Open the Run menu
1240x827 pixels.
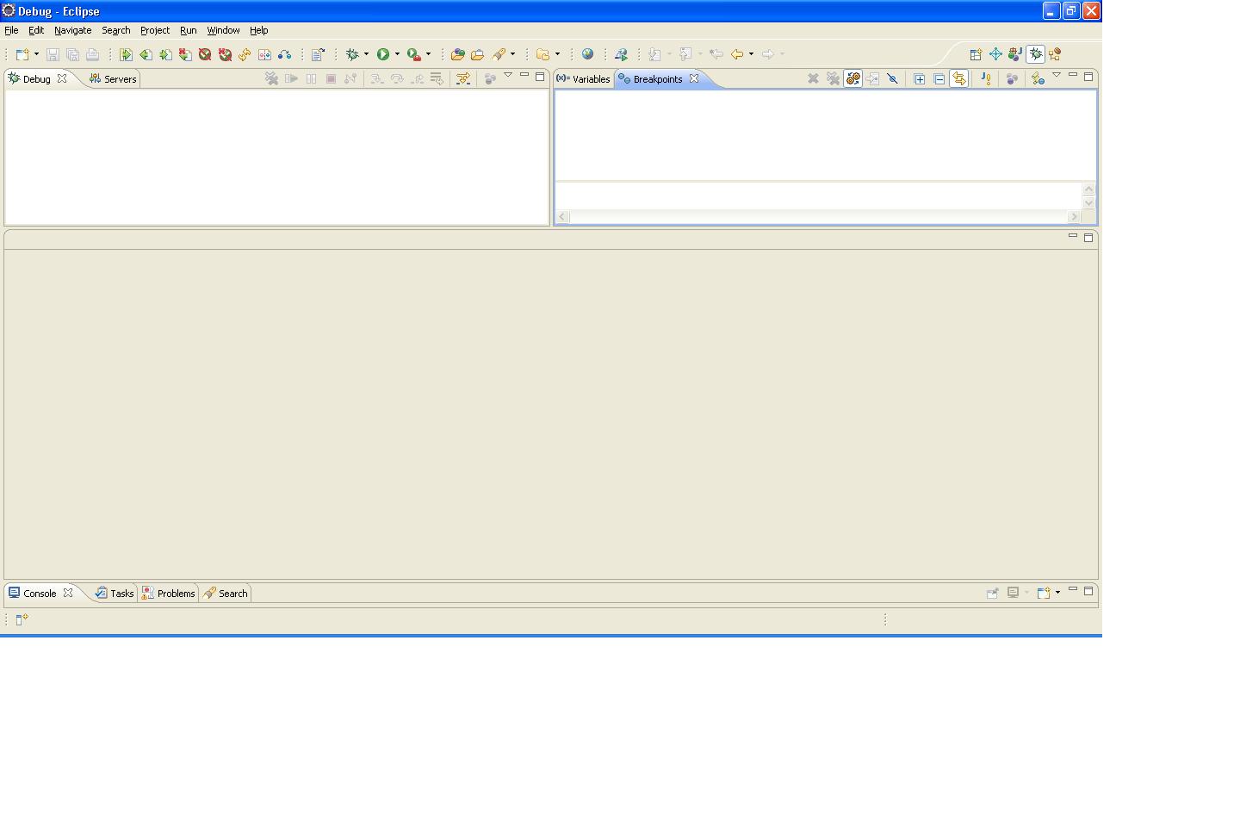point(188,30)
